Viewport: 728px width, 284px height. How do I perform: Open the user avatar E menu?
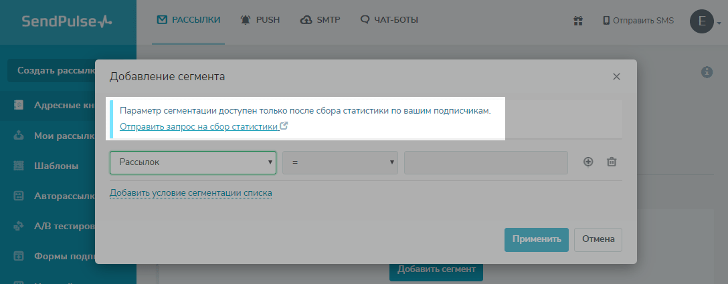[702, 21]
